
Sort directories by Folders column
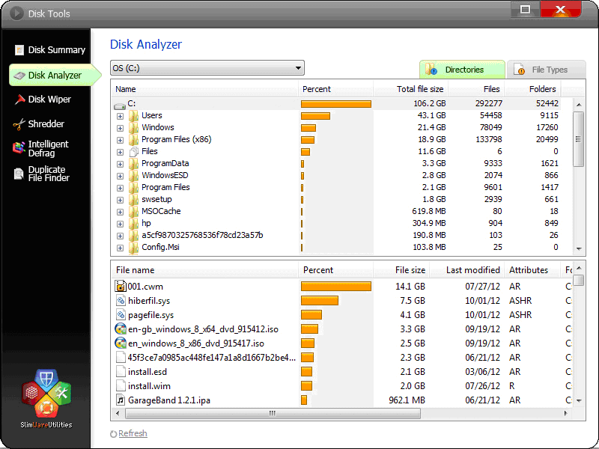coord(533,89)
